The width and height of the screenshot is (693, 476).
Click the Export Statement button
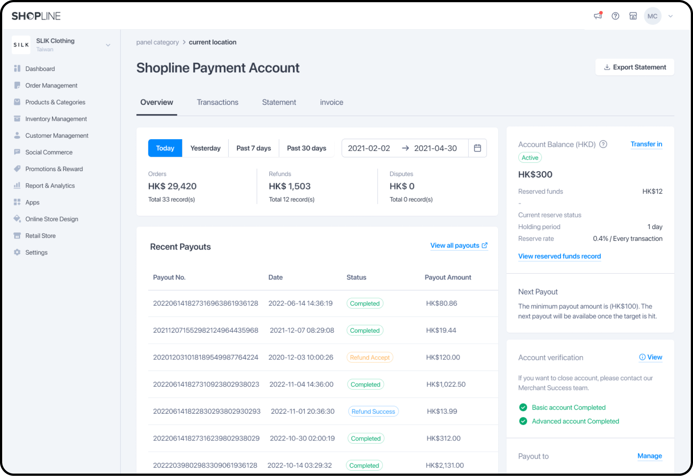(635, 67)
